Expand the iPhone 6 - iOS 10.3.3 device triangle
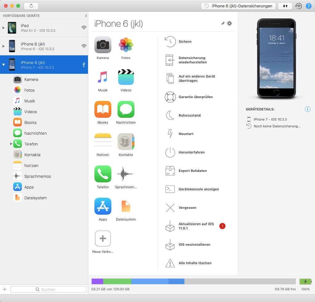 pyautogui.click(x=3, y=46)
